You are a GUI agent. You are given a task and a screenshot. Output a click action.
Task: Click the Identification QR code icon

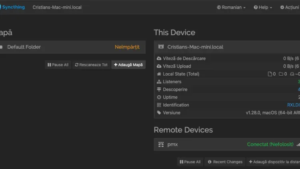click(x=159, y=105)
